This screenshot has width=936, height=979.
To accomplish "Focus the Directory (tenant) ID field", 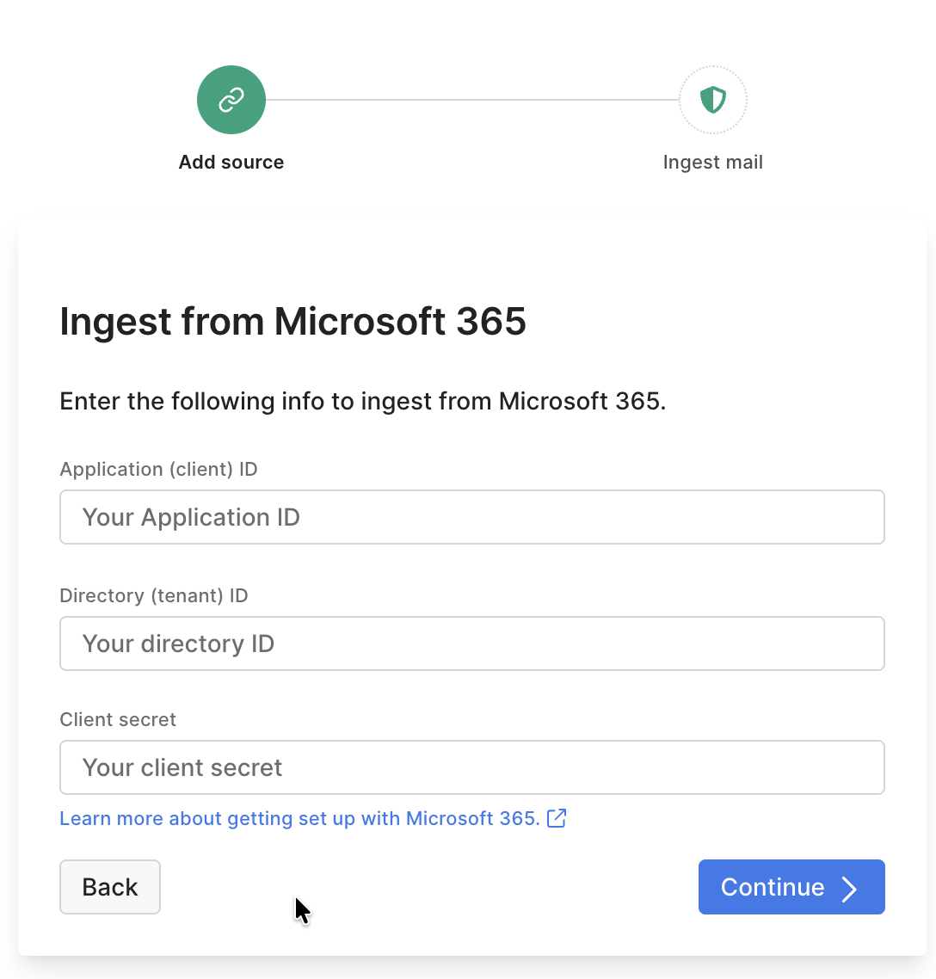I will [x=472, y=643].
